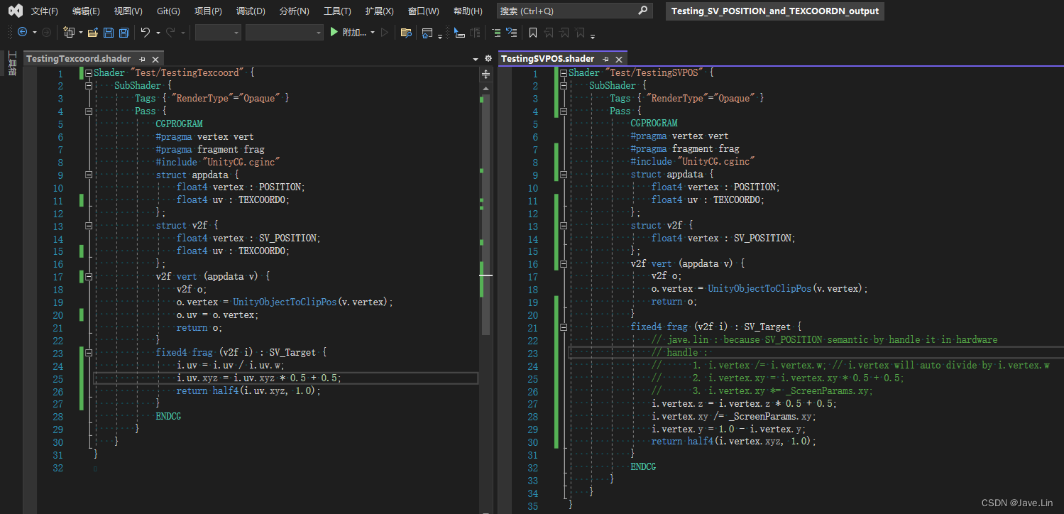Click "ENDCG" in TestingTexcoord.shader
The height and width of the screenshot is (514, 1064).
[x=169, y=417]
